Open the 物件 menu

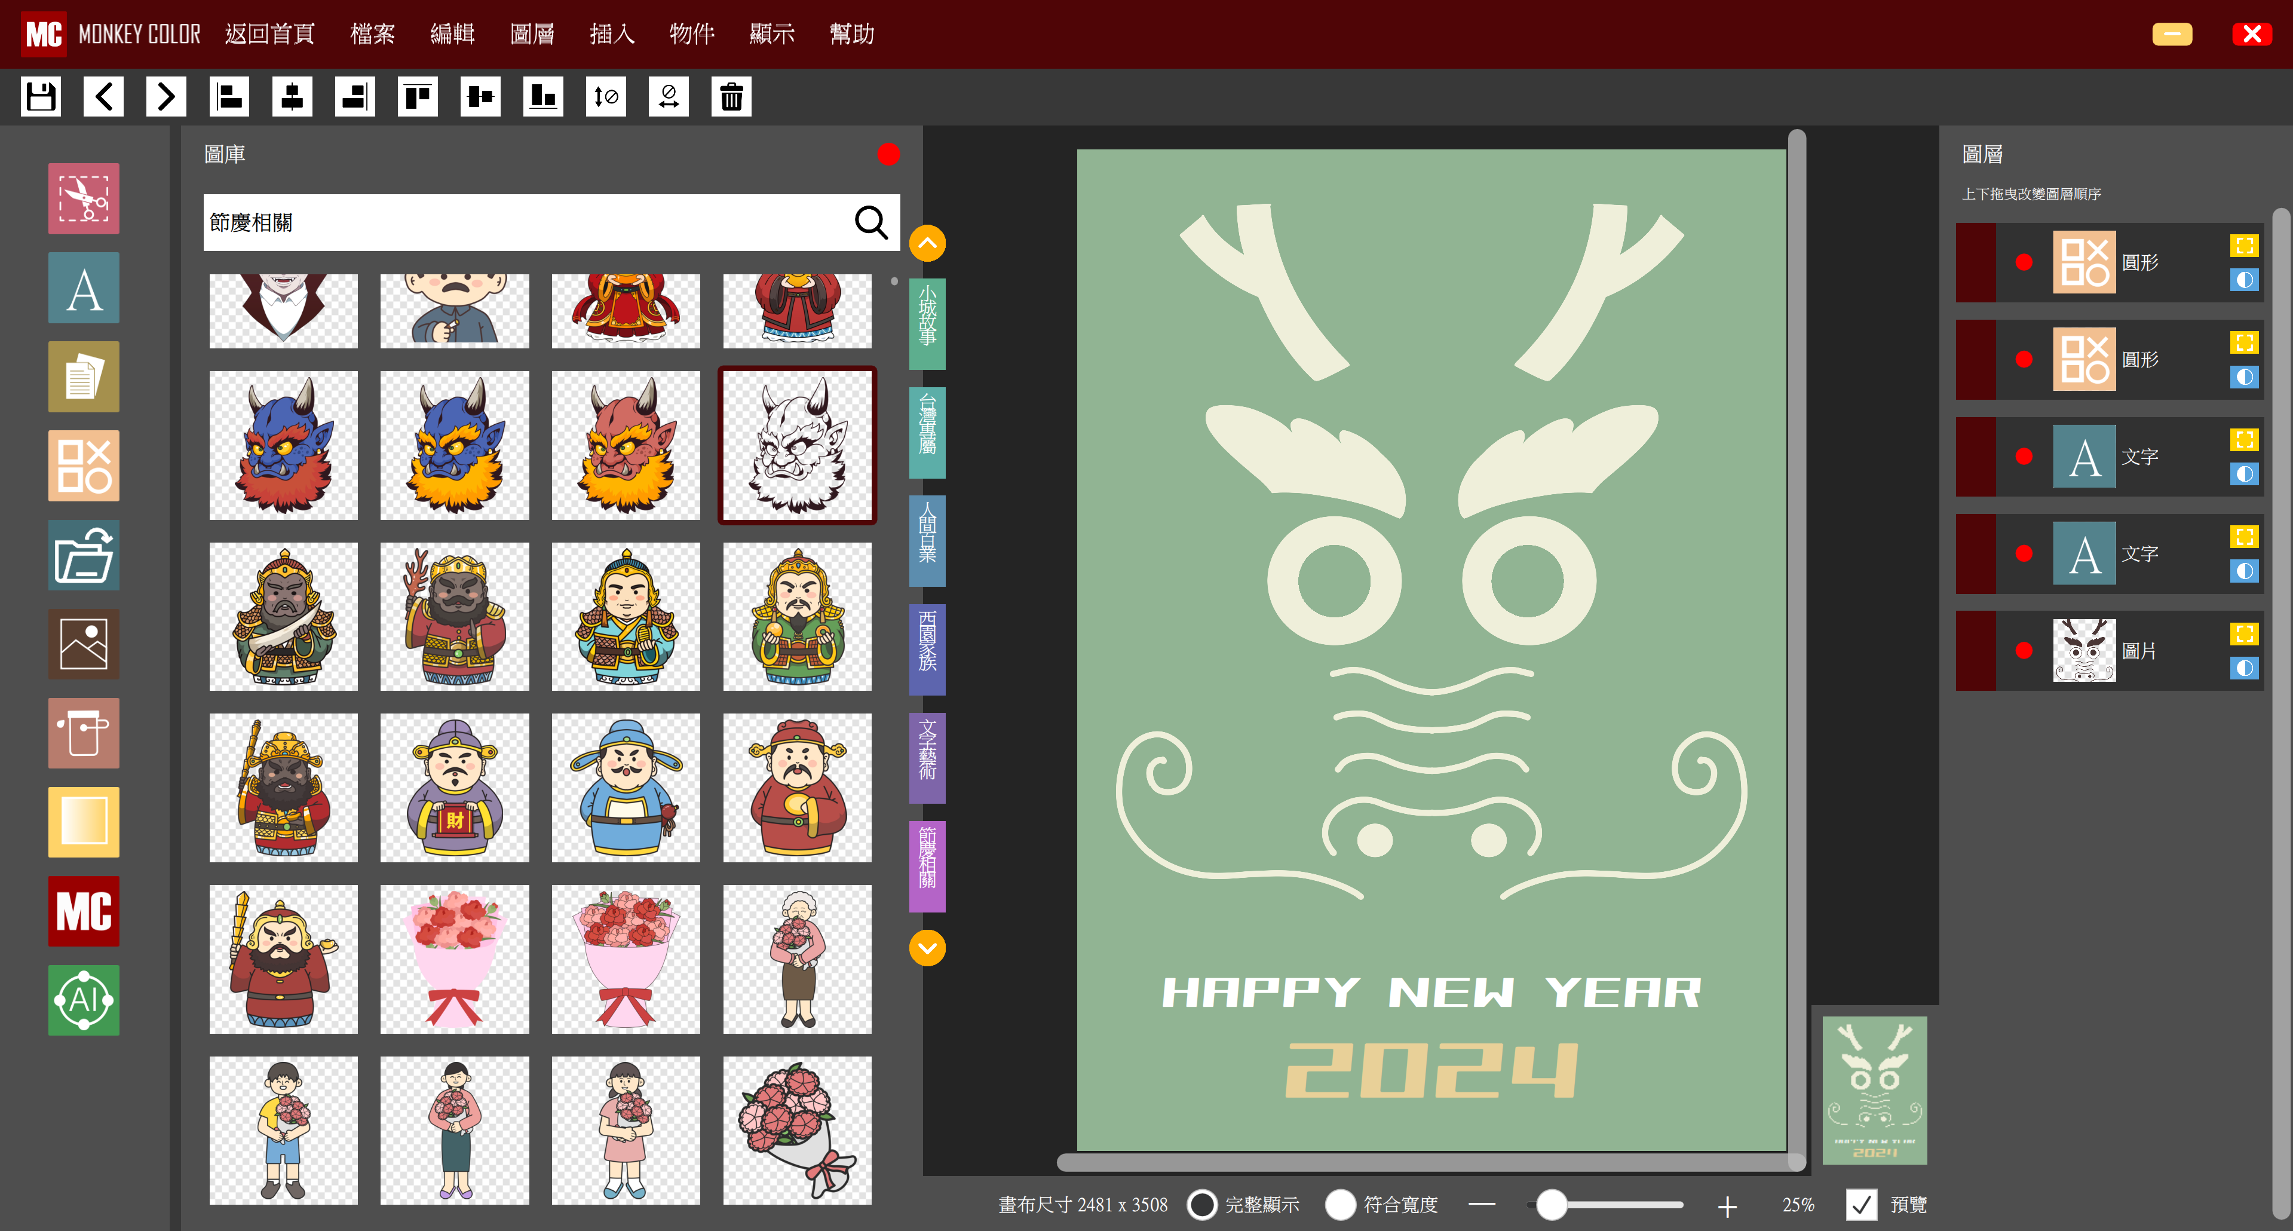tap(692, 34)
